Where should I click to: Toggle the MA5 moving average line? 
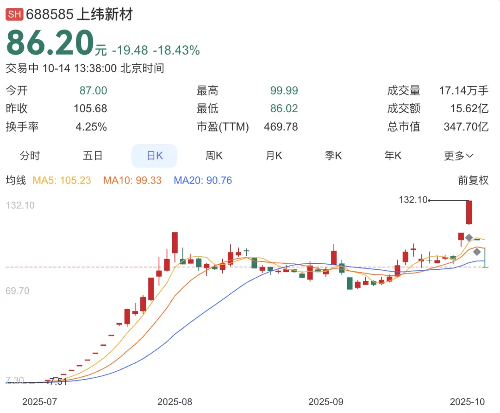[62, 180]
